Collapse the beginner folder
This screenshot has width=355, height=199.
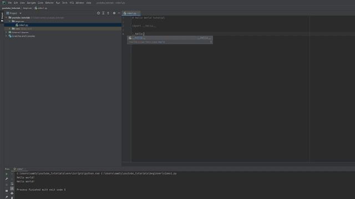click(10, 21)
